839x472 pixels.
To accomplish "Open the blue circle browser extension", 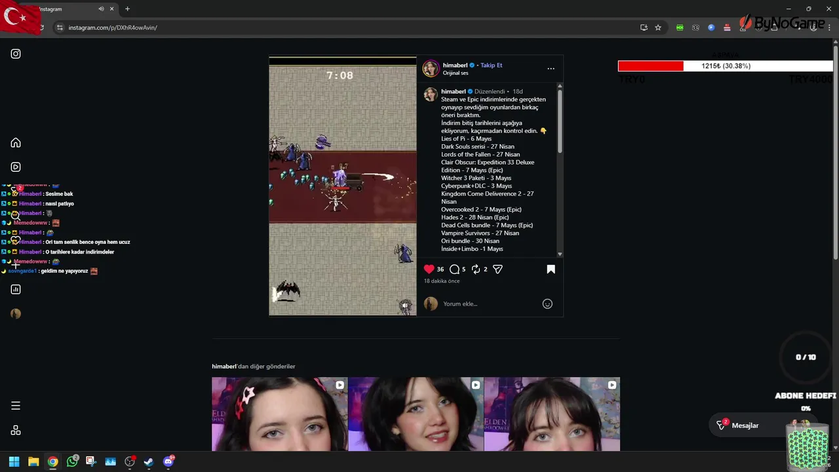I will pos(711,28).
